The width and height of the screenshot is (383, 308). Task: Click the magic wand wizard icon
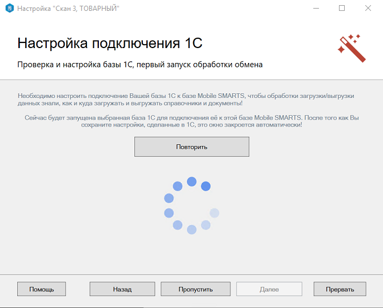pos(352,49)
